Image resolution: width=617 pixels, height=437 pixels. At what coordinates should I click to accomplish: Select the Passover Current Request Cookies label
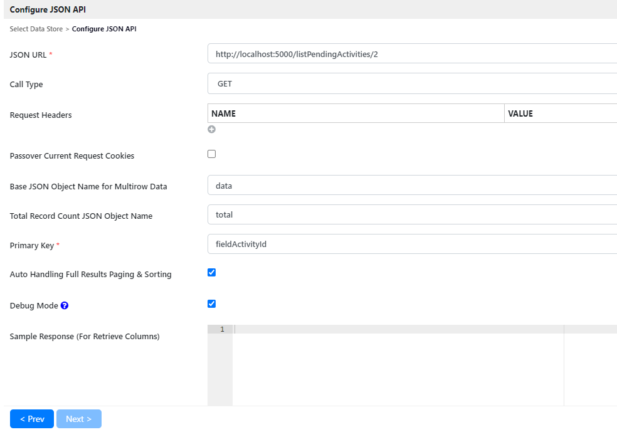(x=72, y=155)
